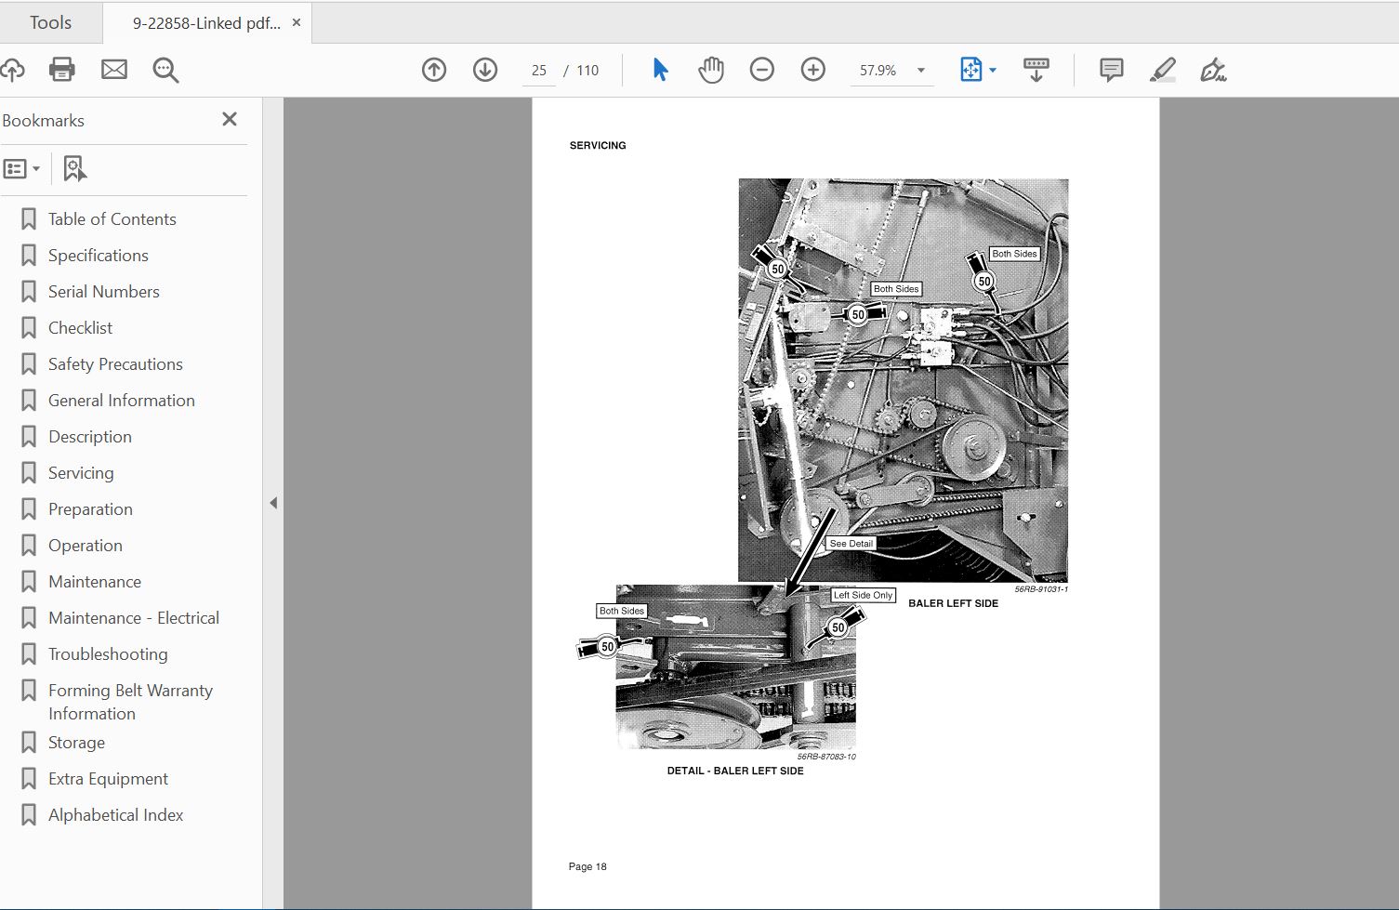
Task: Activate the Hand pan tool
Action: coord(711,70)
